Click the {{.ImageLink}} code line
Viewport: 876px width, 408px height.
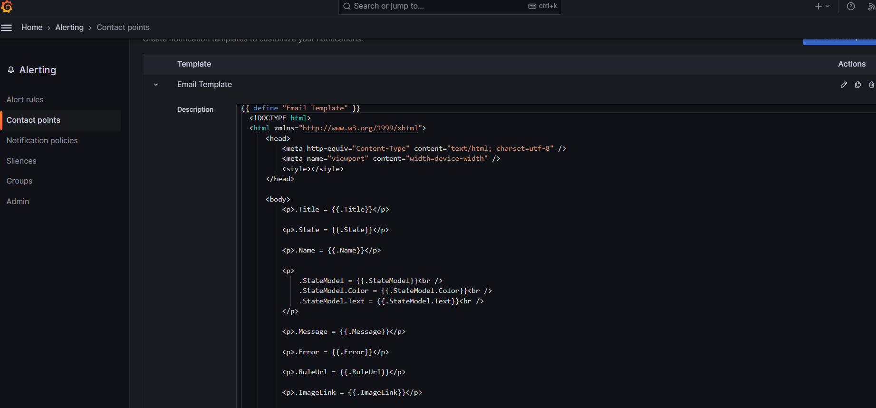352,392
